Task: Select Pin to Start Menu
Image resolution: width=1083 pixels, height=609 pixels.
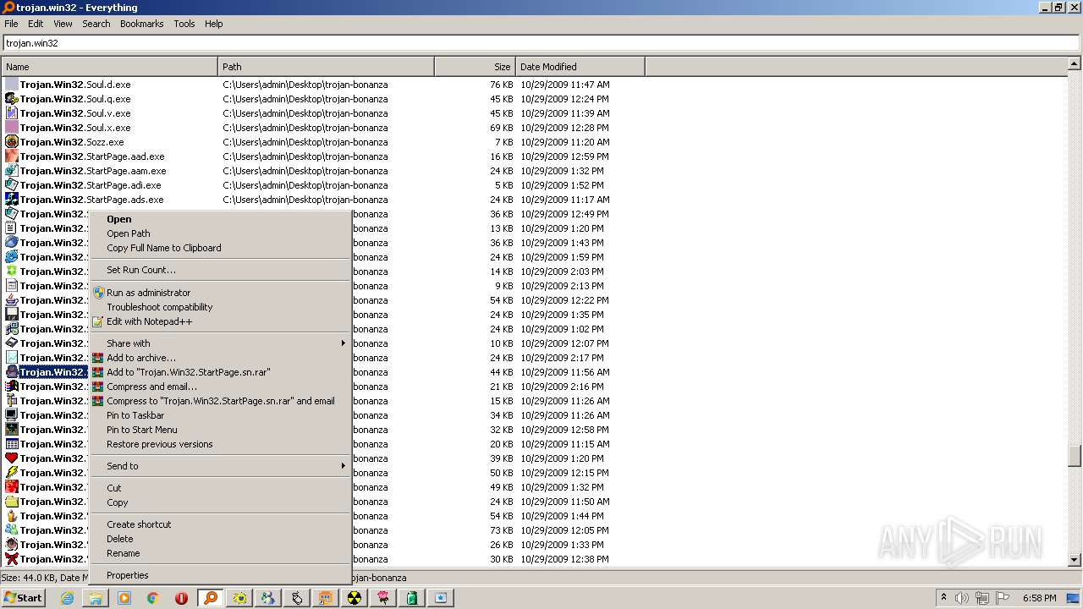Action: point(220,430)
